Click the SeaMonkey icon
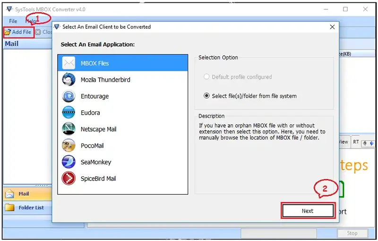Viewport: 378px width, 241px height. [x=69, y=162]
